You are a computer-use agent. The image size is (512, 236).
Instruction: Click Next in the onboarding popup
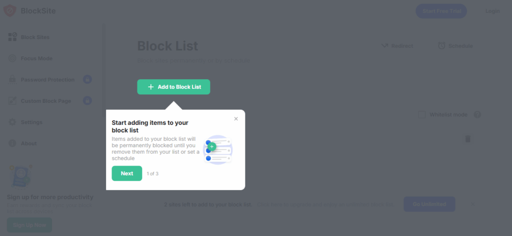point(127,173)
